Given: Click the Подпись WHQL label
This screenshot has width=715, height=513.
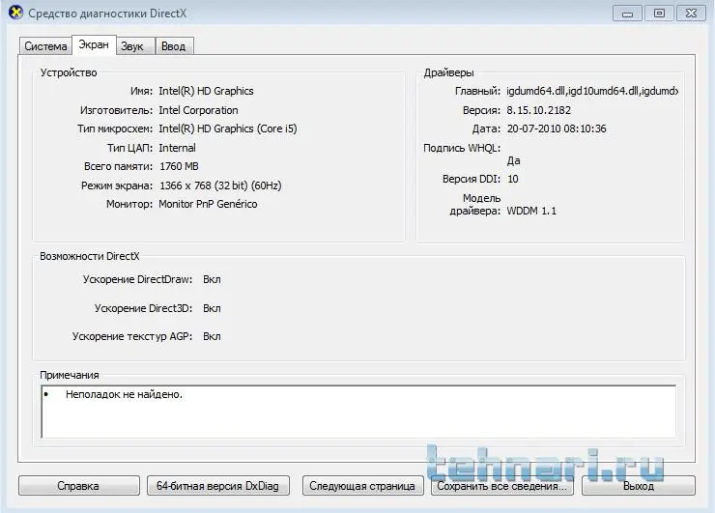Looking at the screenshot, I should 462,148.
